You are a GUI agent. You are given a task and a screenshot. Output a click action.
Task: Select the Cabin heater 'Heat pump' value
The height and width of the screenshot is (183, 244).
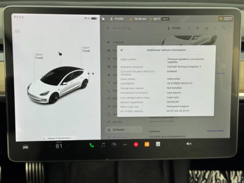[173, 79]
